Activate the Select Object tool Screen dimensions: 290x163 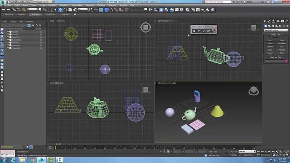pyautogui.click(x=40, y=10)
